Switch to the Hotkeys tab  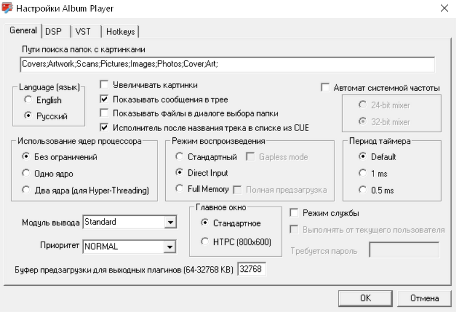[x=120, y=32]
